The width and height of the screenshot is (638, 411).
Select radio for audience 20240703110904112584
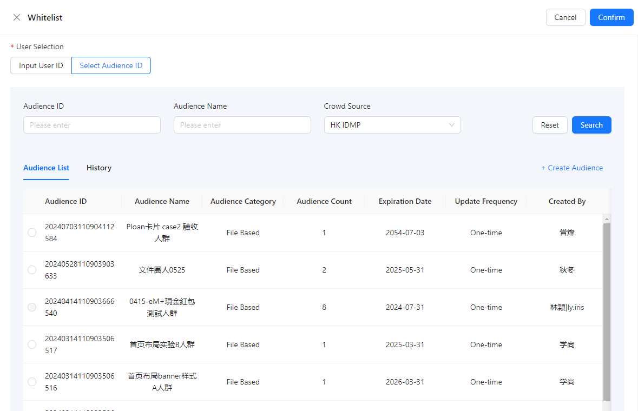(x=32, y=233)
